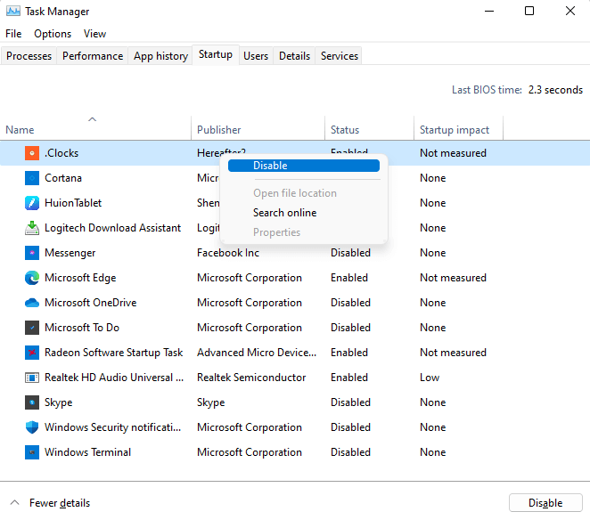Click the HuionTablet app icon

pos(32,203)
